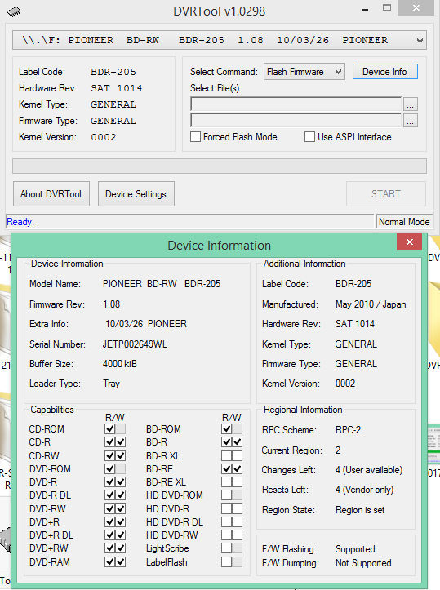Image resolution: width=440 pixels, height=590 pixels.
Task: Click Manufactured value May 2010 / Japan
Action: point(371,304)
